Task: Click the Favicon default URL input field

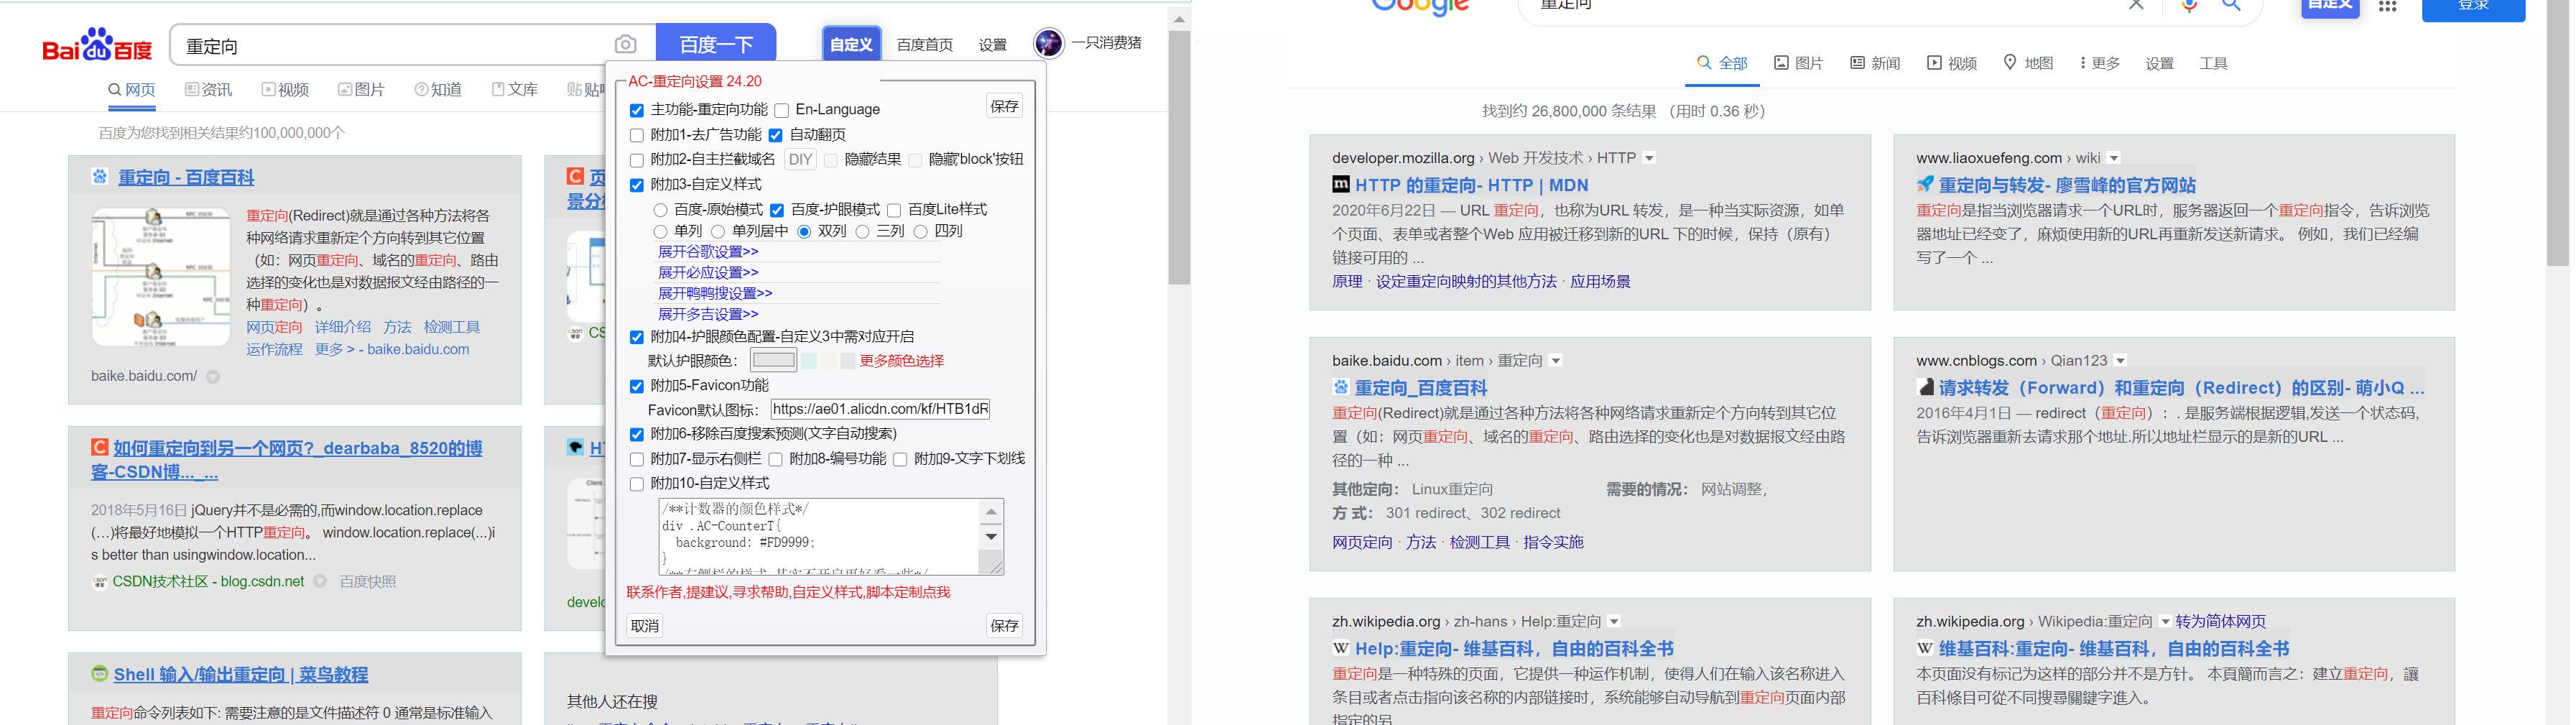Action: tap(878, 409)
